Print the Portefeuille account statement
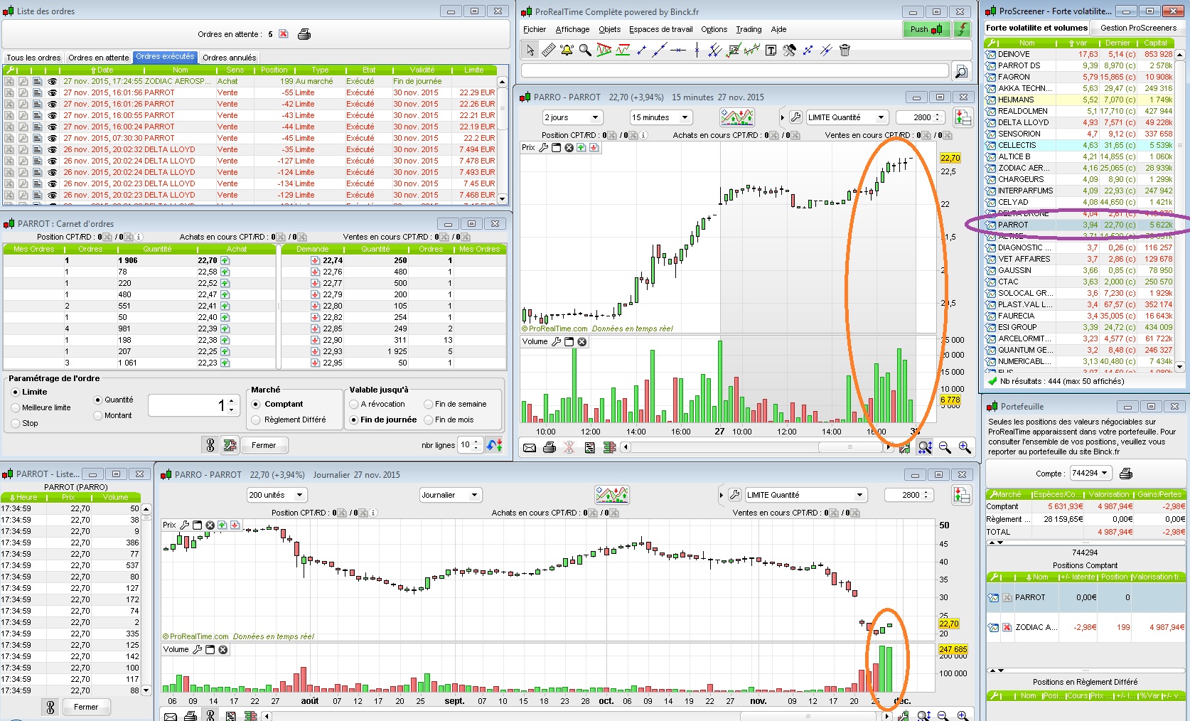 (1126, 473)
